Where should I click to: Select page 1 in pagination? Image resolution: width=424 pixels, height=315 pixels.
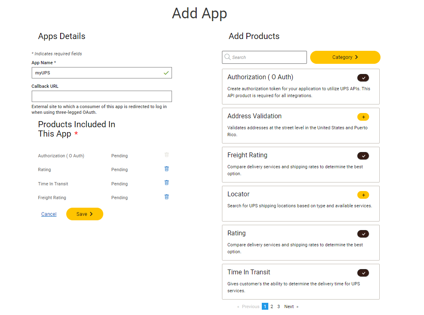click(265, 306)
